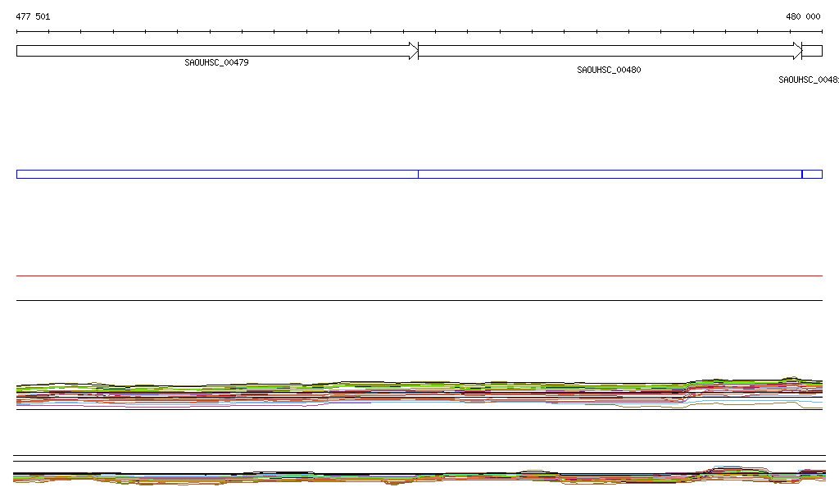Click the small SAOUHSC_00481 gene box
The width and height of the screenshot is (839, 501).
812,51
